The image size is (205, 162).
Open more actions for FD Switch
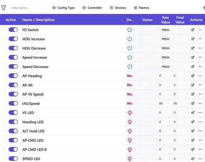(200, 29)
